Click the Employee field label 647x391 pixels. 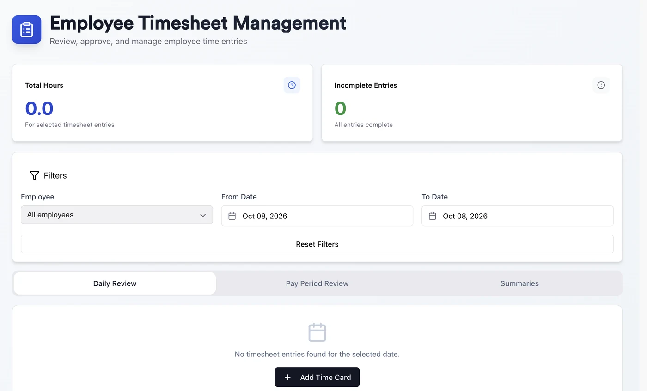(x=37, y=197)
